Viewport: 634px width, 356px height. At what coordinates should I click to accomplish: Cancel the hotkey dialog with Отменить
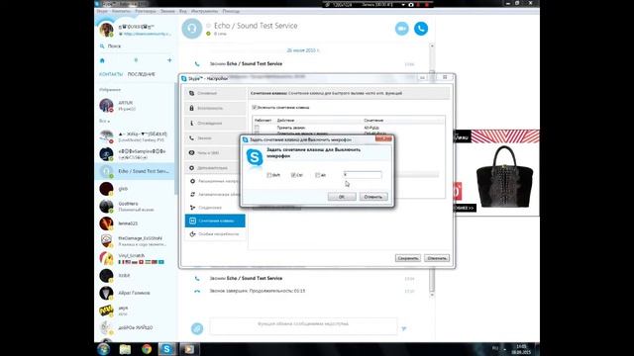point(373,197)
